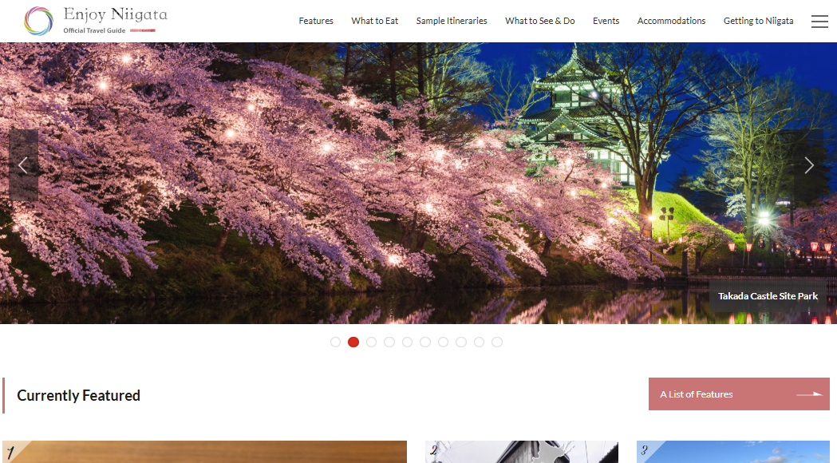Go to the Events page
837x463 pixels.
click(606, 21)
